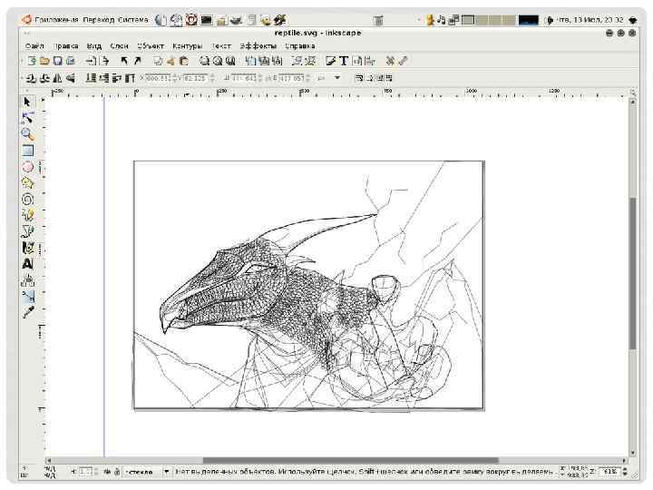The width and height of the screenshot is (653, 490).
Task: Select the Star polygon tool
Action: click(27, 182)
